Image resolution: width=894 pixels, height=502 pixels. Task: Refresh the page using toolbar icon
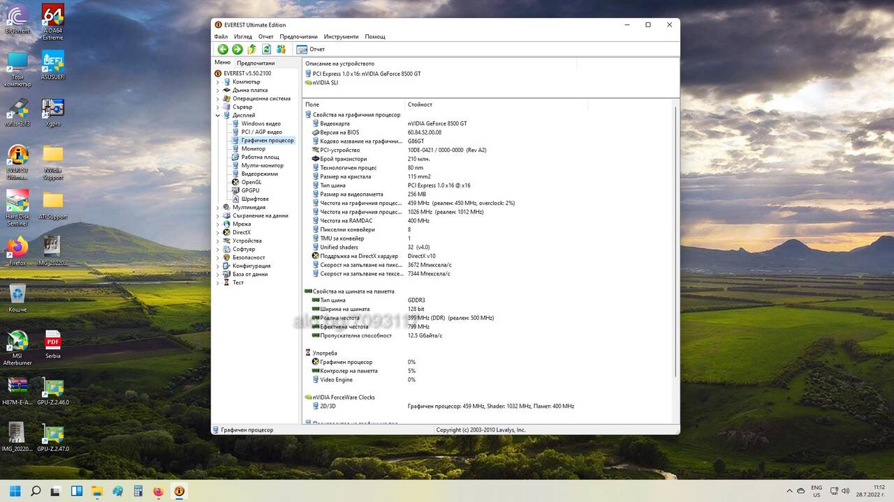click(266, 50)
